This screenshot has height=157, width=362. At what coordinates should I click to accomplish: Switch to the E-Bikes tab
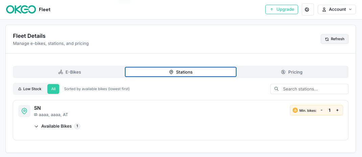pos(69,72)
